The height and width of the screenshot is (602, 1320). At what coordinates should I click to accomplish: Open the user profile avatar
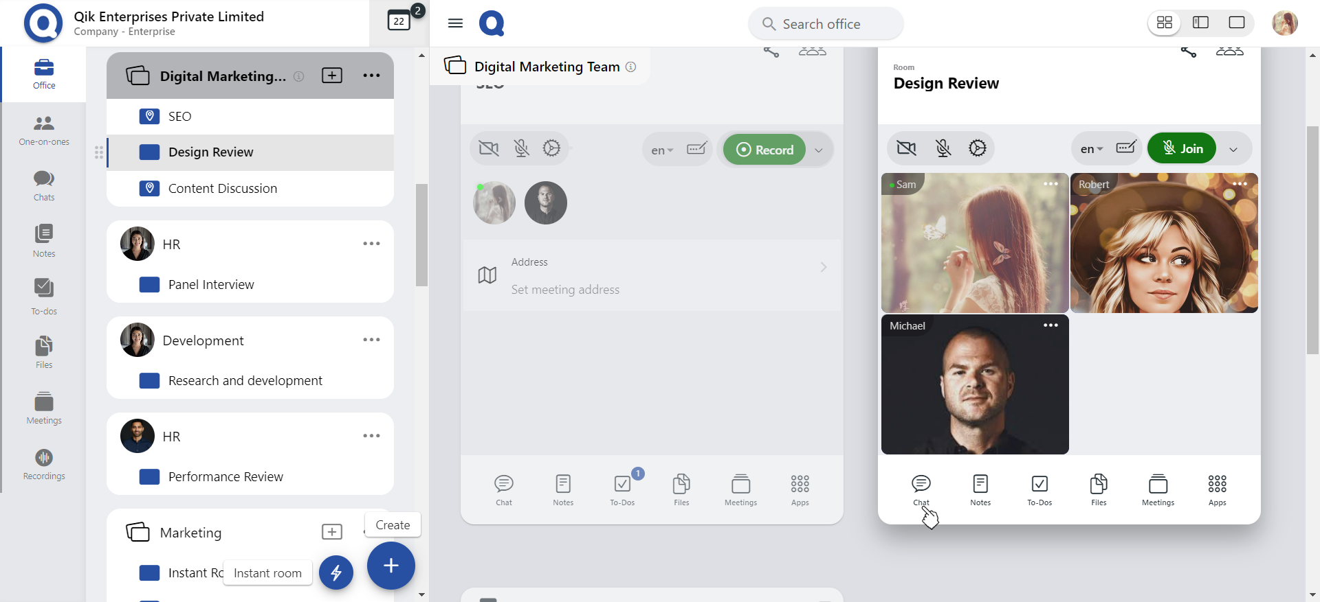pyautogui.click(x=1285, y=23)
